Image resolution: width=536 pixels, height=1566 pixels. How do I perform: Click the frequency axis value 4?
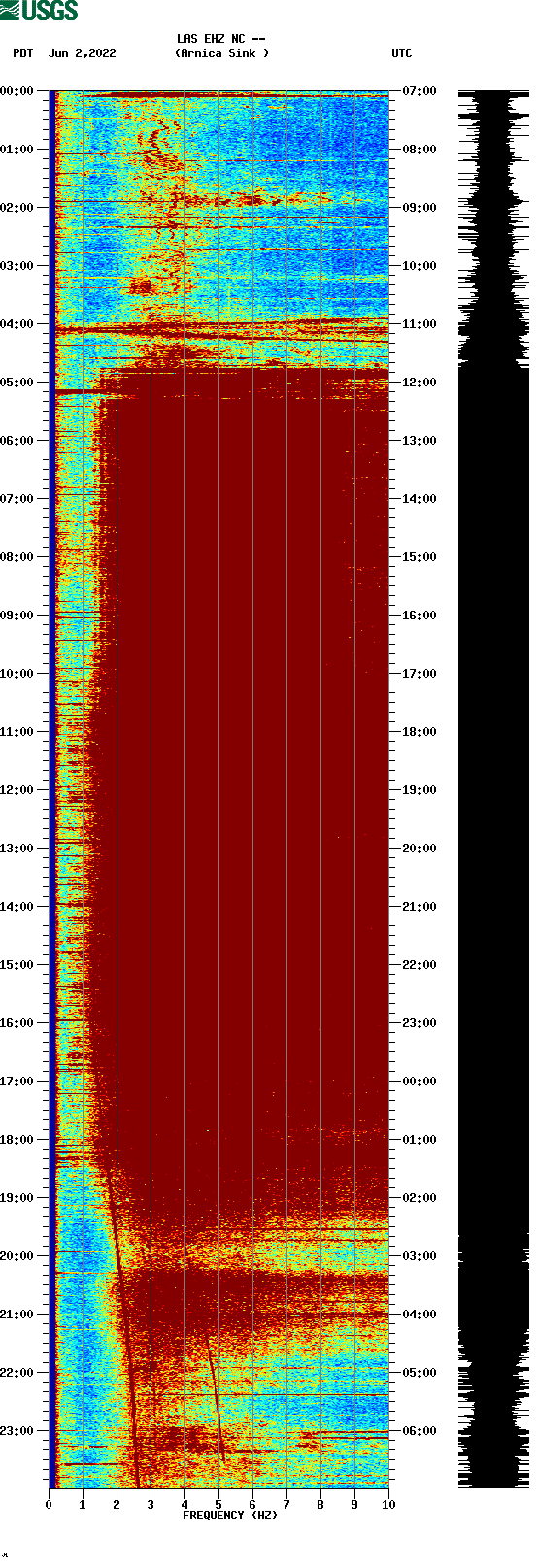[184, 1505]
